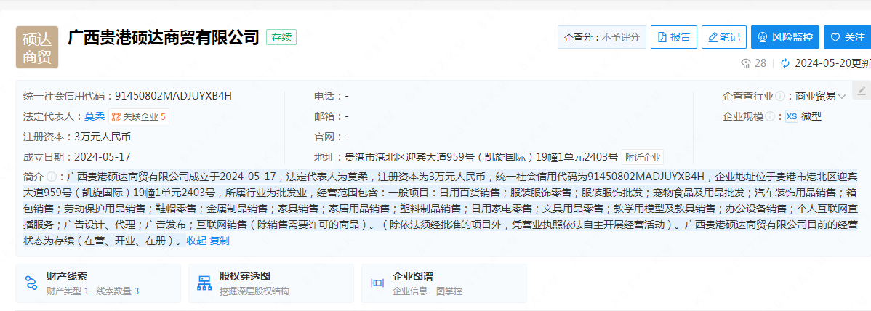
Task: Click the info icon next to 企业规模
Action: click(771, 116)
